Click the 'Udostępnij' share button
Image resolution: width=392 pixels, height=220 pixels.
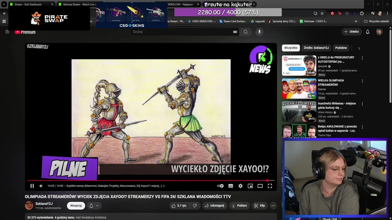pyautogui.click(x=214, y=206)
